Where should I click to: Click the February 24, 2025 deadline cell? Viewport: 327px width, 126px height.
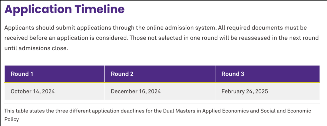click(x=245, y=91)
